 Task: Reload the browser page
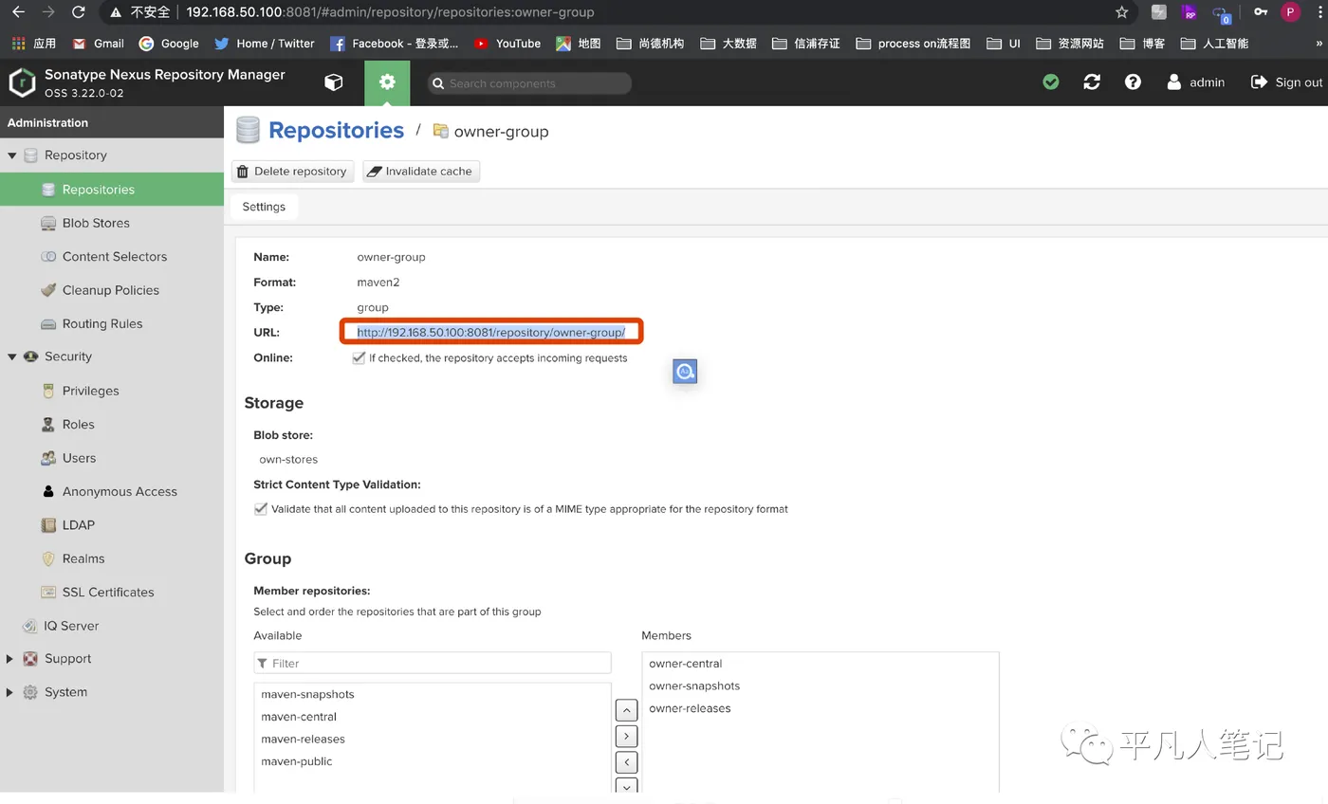[79, 12]
